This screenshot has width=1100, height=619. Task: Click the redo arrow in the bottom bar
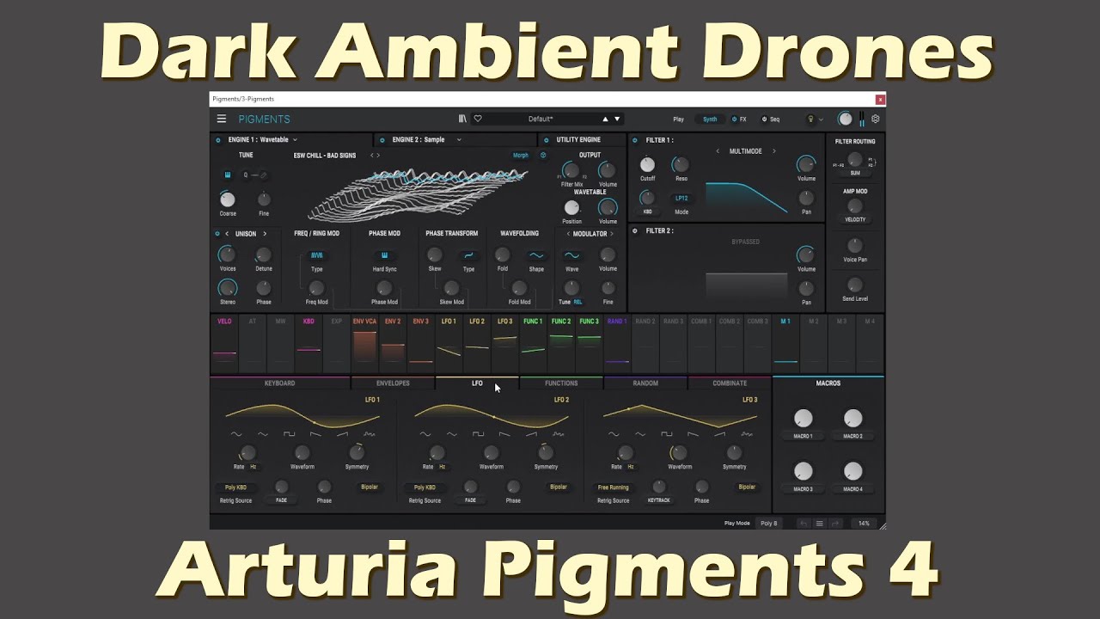835,523
